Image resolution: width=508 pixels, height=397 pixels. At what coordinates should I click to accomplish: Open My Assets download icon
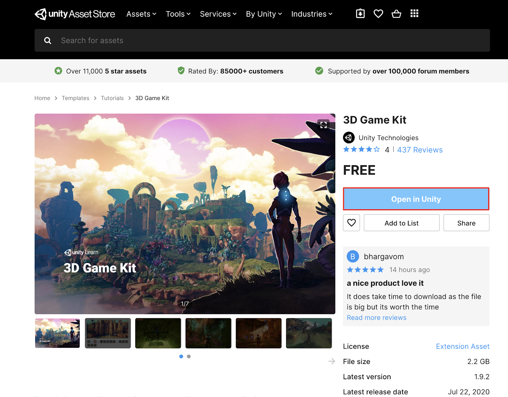360,14
